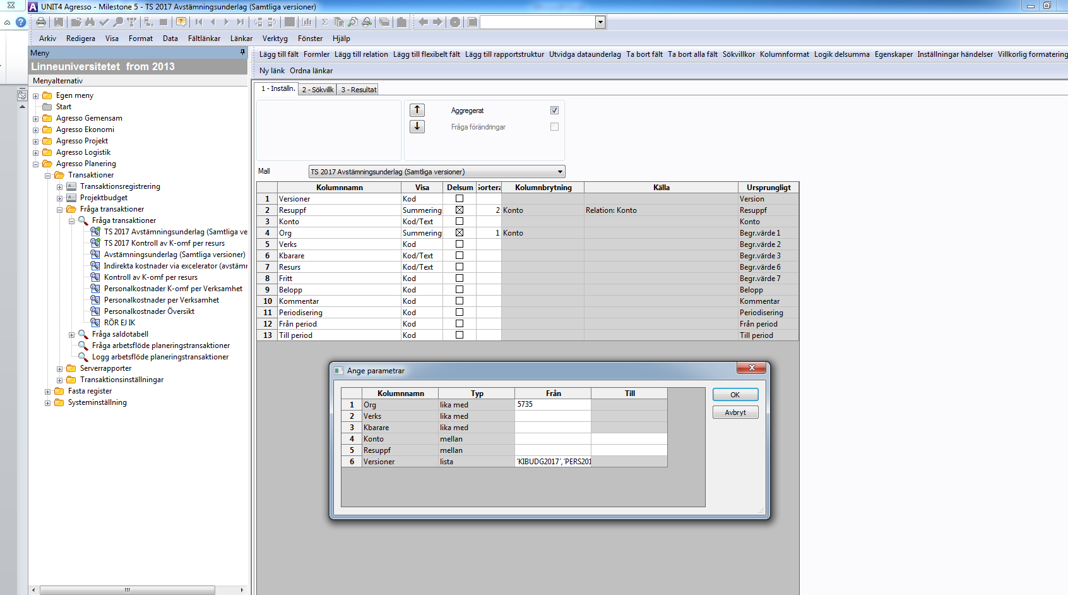This screenshot has height=595, width=1068.
Task: Click the yellow help balloon toolbar icon
Action: tap(181, 22)
